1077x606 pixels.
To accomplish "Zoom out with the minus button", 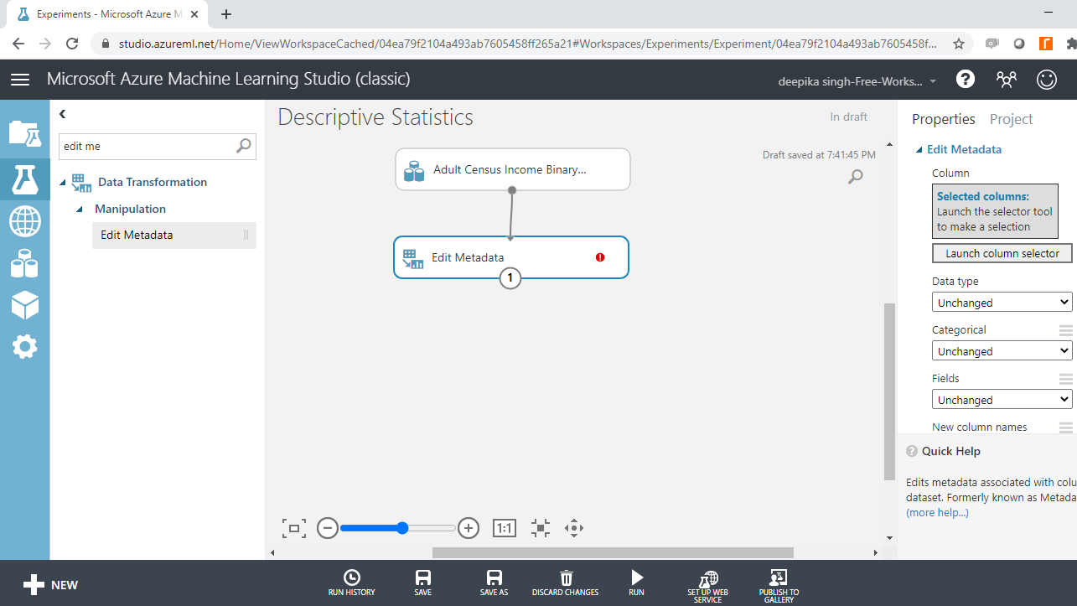I will pos(328,528).
